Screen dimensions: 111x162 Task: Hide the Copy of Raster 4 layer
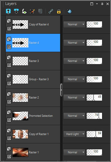coord(9,28)
